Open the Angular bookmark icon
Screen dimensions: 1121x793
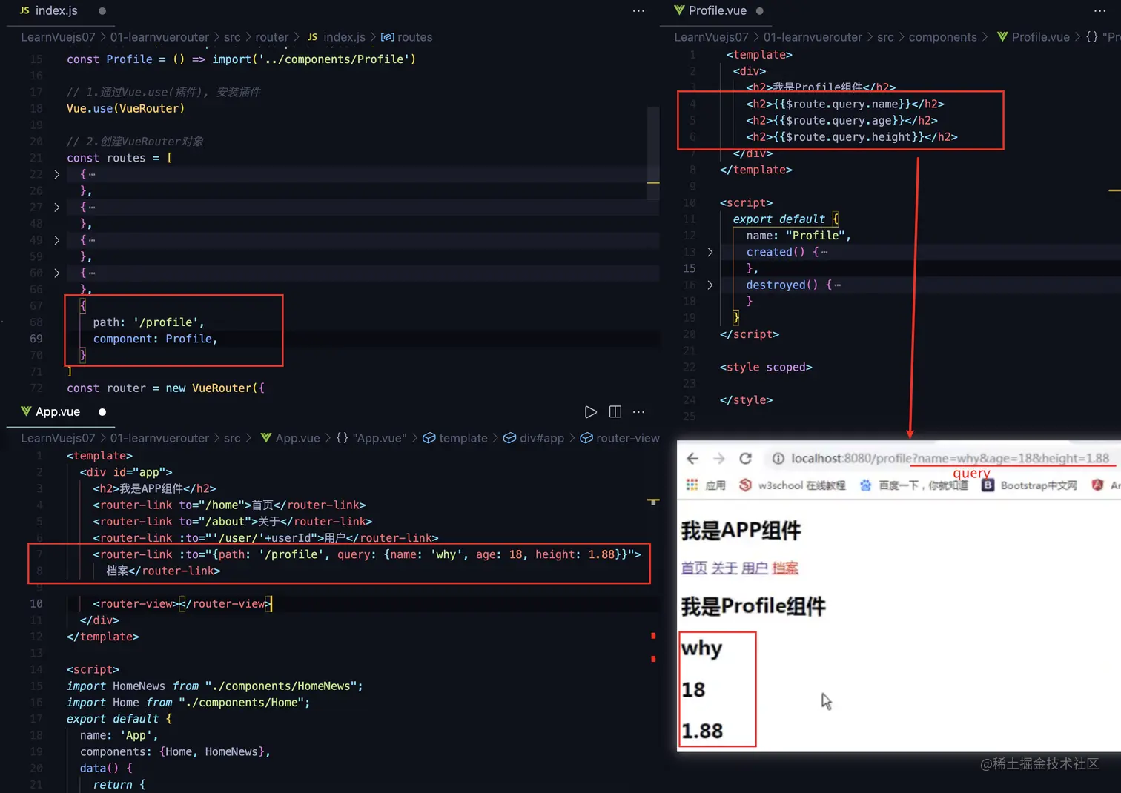pyautogui.click(x=1098, y=485)
